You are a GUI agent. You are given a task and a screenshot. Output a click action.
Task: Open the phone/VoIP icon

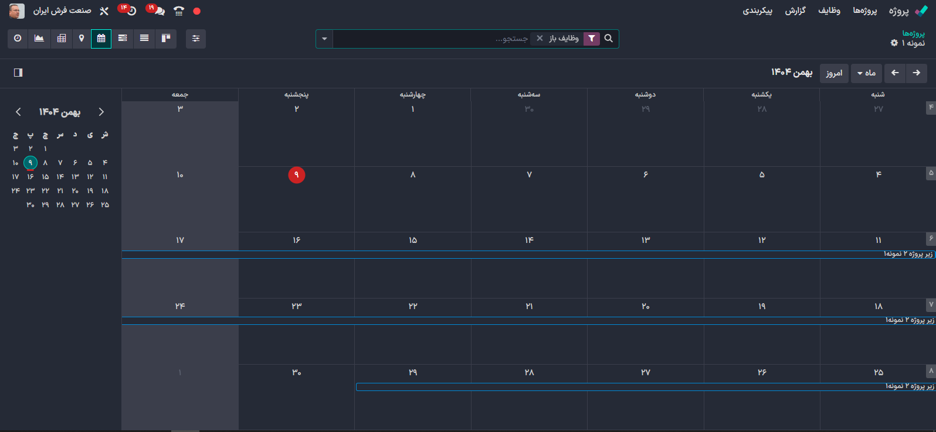179,11
